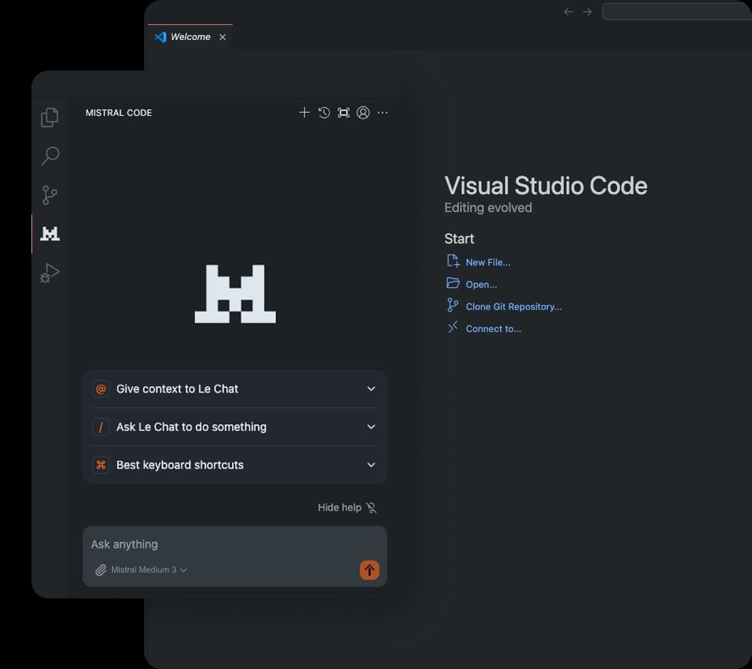The height and width of the screenshot is (669, 752).
Task: Open Source Control branch icon
Action: coord(50,195)
